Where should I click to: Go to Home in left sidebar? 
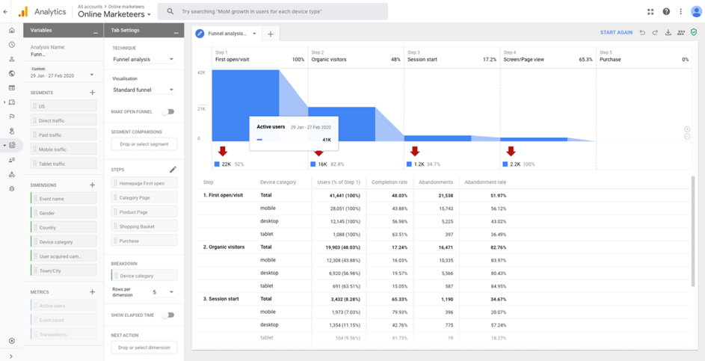click(x=11, y=31)
